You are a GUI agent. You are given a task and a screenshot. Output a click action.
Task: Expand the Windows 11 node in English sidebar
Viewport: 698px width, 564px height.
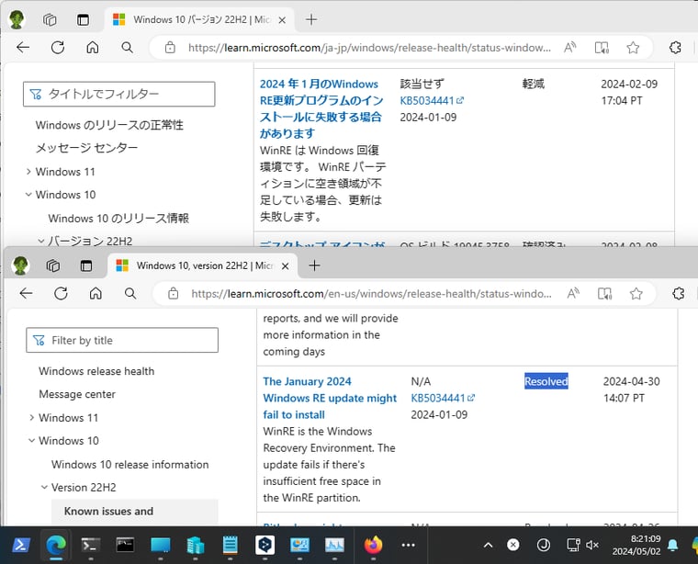(31, 418)
